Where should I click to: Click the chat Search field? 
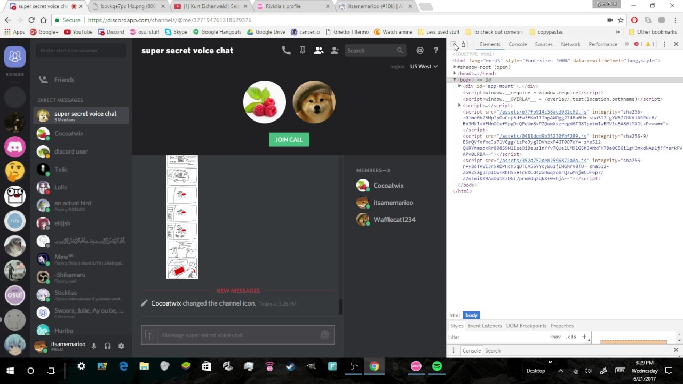click(375, 50)
